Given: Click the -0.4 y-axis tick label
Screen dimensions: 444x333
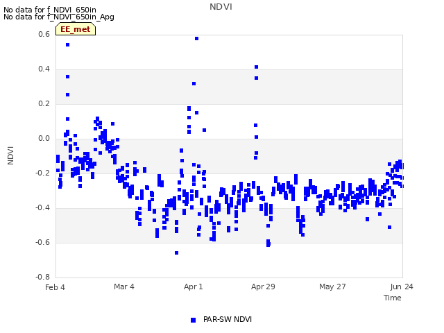Looking at the screenshot, I should (x=42, y=208).
